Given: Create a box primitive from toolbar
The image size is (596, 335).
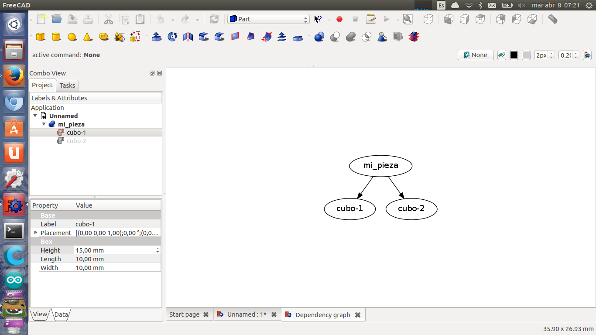Looking at the screenshot, I should (x=41, y=37).
